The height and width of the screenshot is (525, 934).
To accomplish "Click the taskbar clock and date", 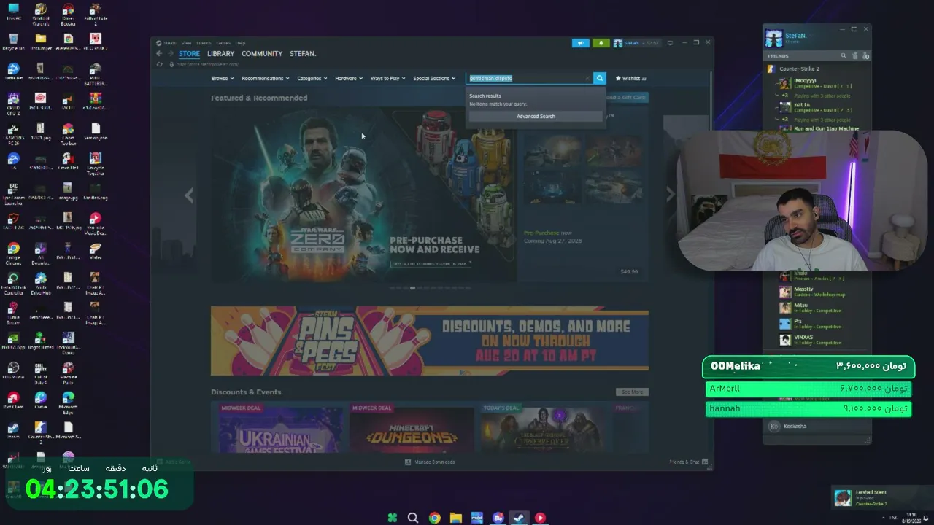I will pos(911,518).
